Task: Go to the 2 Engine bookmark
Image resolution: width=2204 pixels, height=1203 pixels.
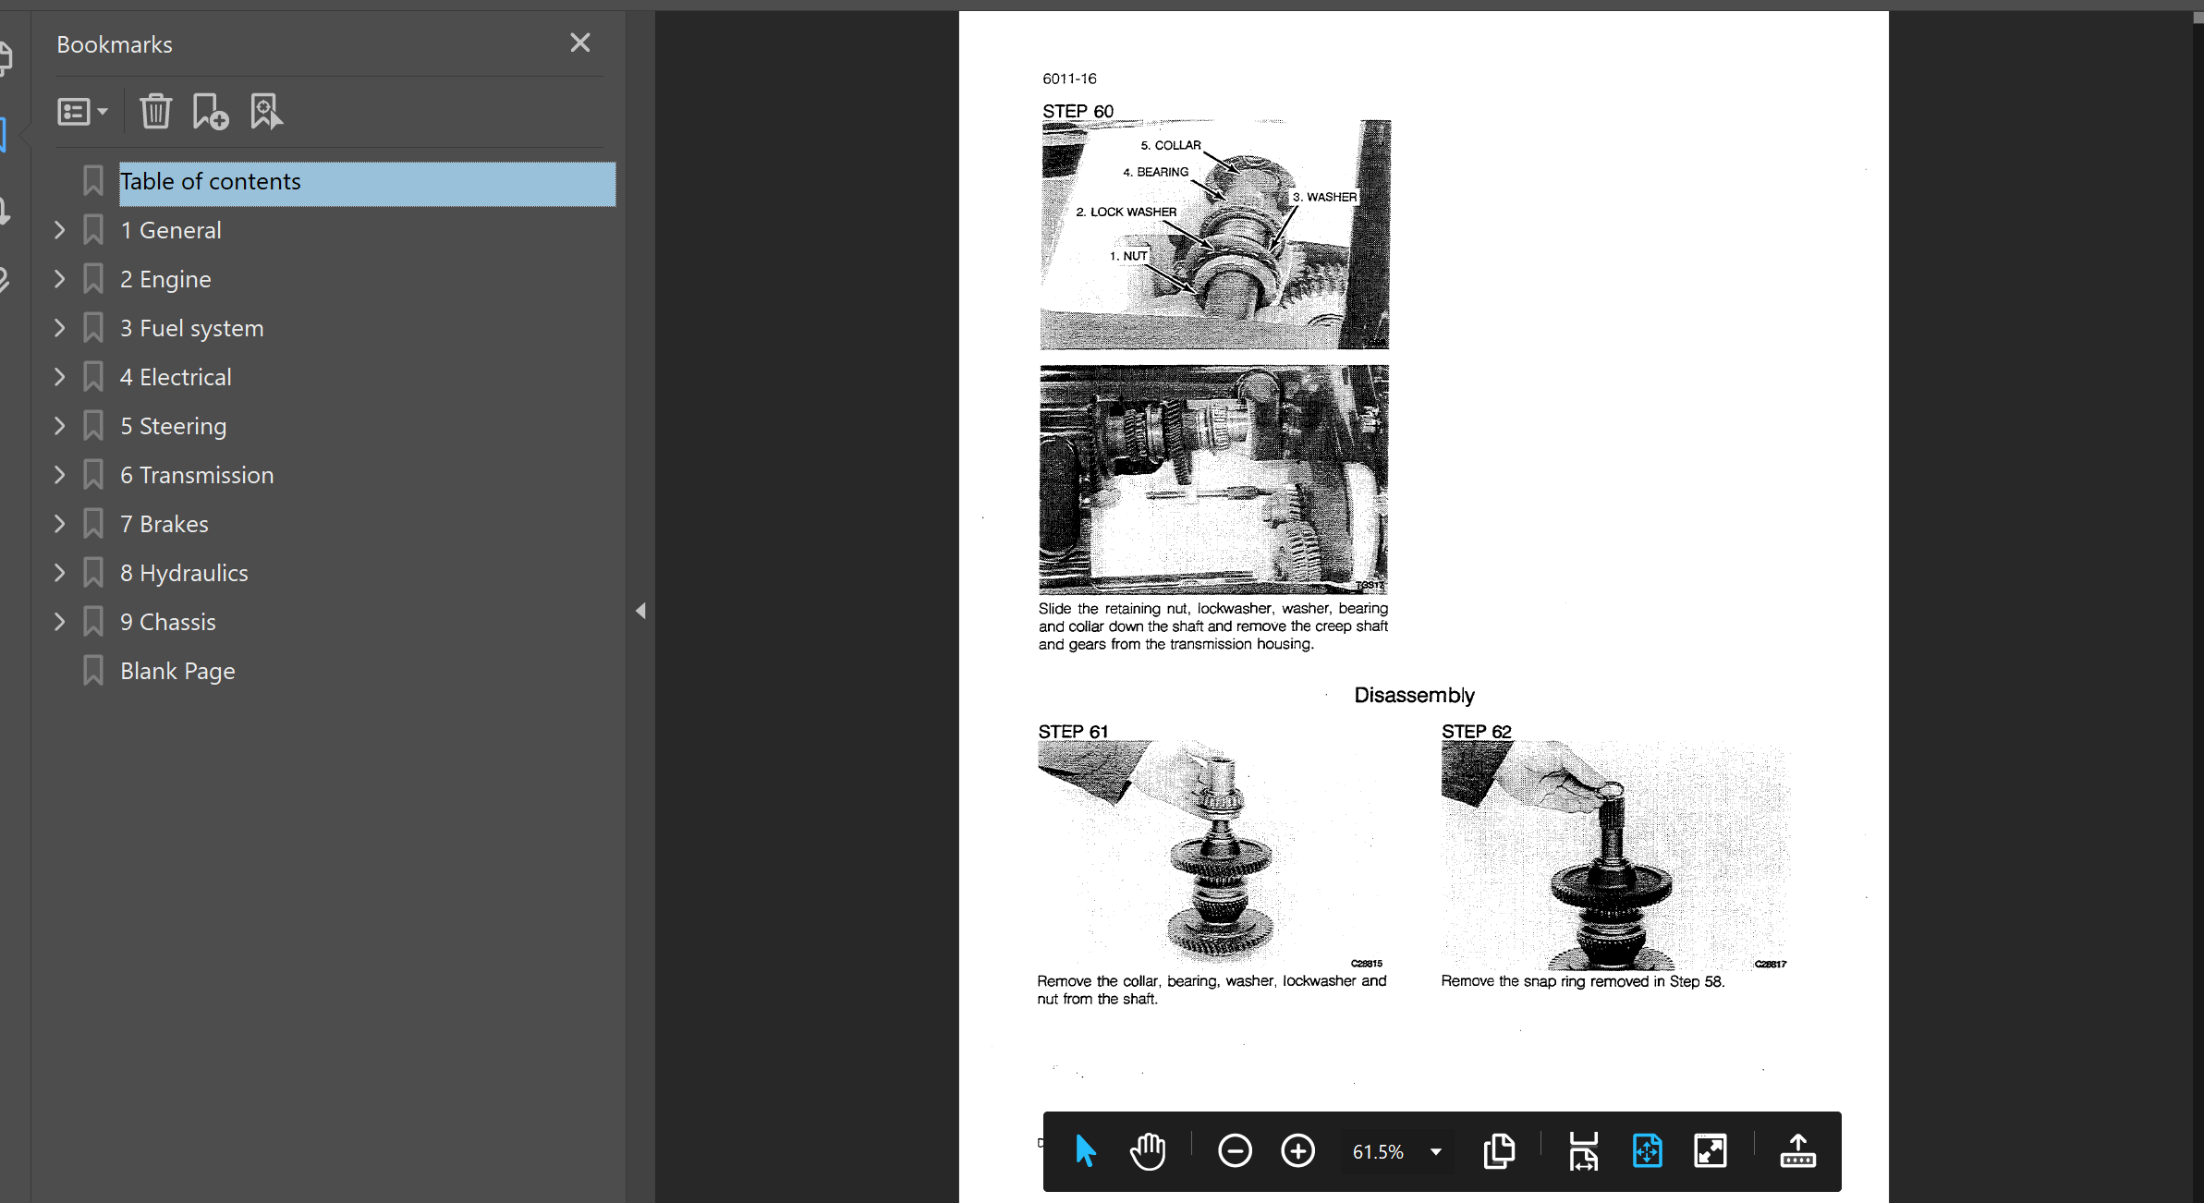Action: pos(165,279)
